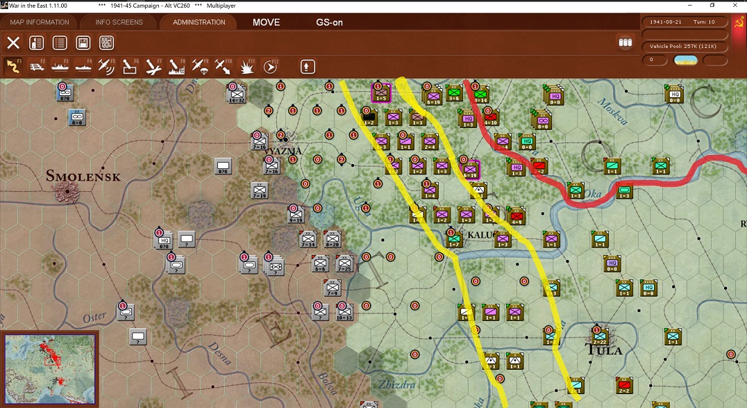Activate the F10 air transfer mode
Image resolution: width=747 pixels, height=408 pixels.
tap(222, 67)
